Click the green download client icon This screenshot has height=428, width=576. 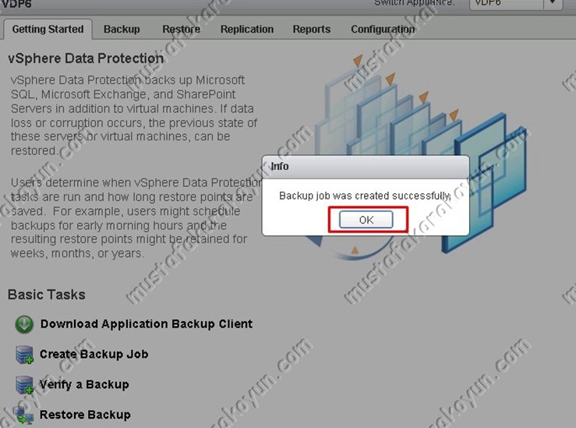pos(24,324)
